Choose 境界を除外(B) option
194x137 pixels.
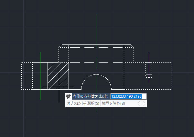tap(113, 103)
